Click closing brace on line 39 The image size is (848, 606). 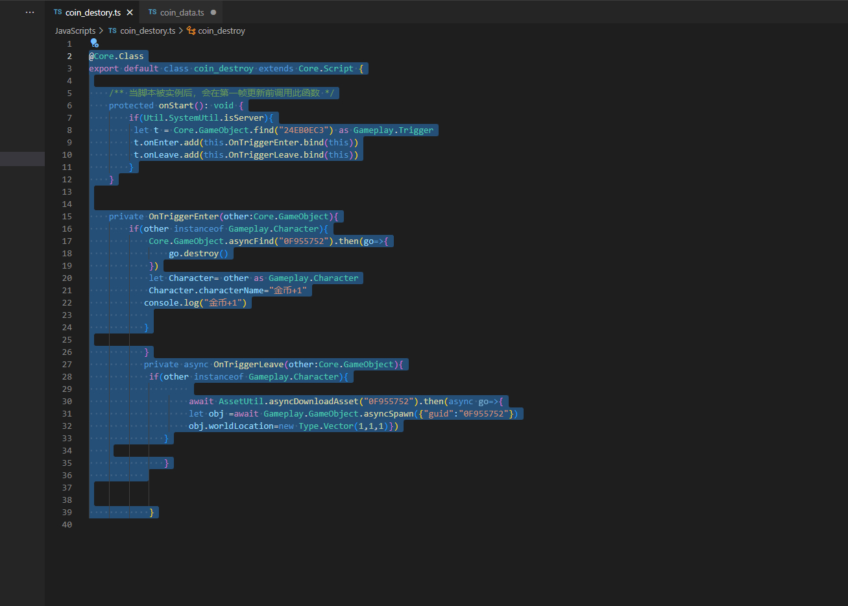pos(152,512)
